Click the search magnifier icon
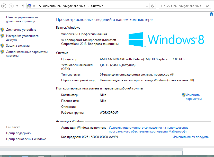This screenshot has height=157, width=214. pos(207,6)
